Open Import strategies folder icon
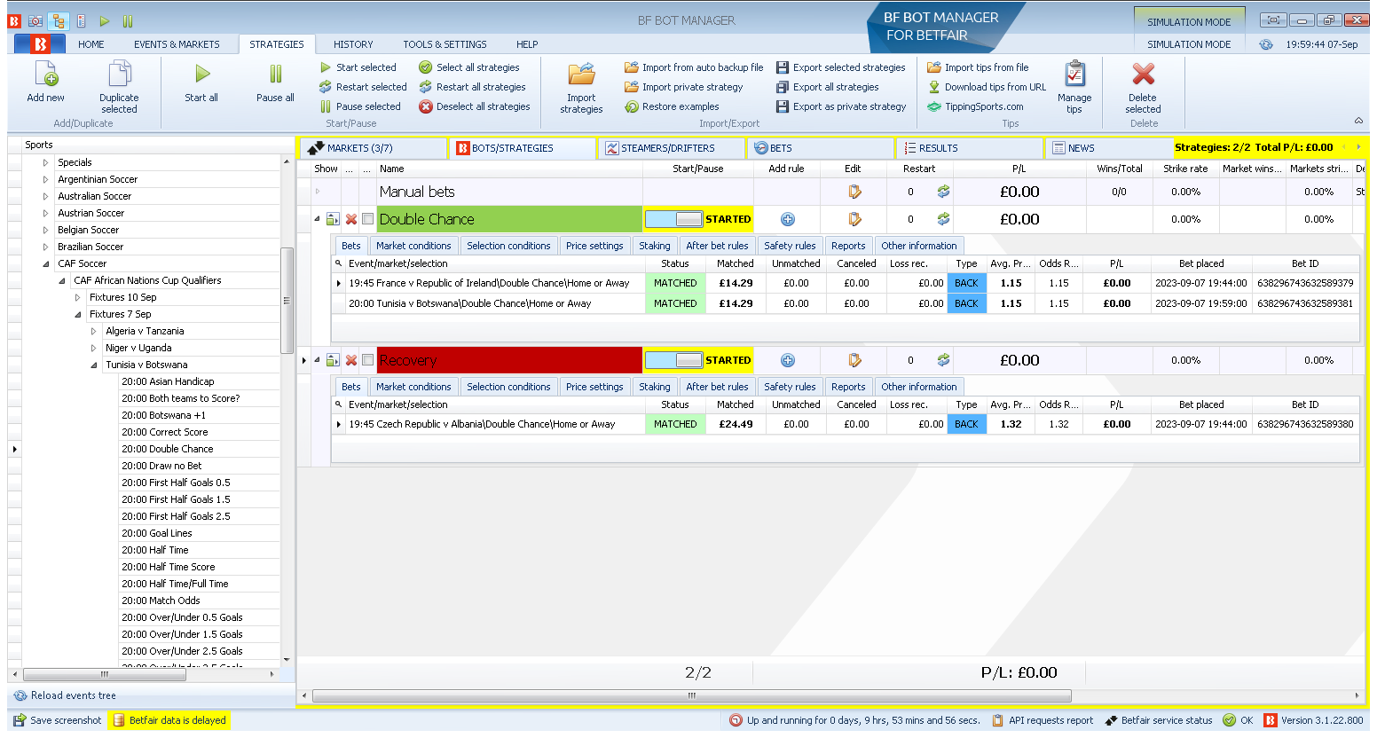Viewport: 1377px width, 738px height. (x=582, y=74)
